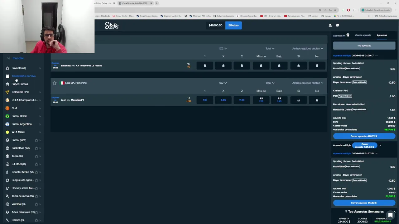Screen dimensions: 399x224
Task: Switch to the Apuesta (0) tab
Action: coord(339,35)
